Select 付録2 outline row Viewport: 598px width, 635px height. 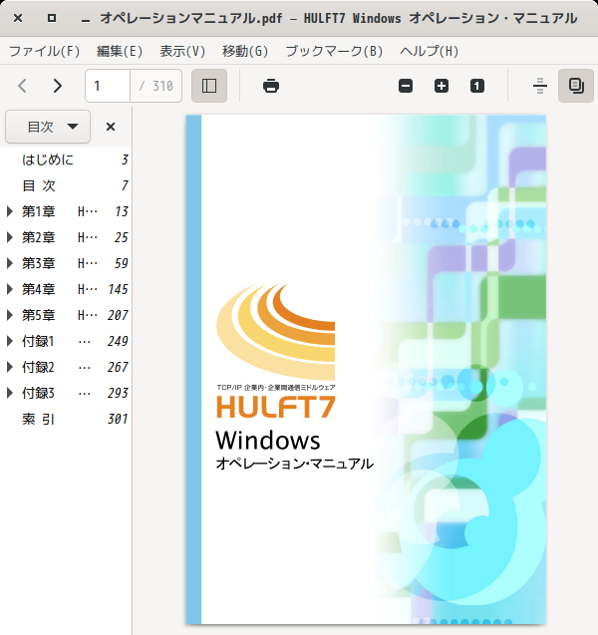point(66,367)
